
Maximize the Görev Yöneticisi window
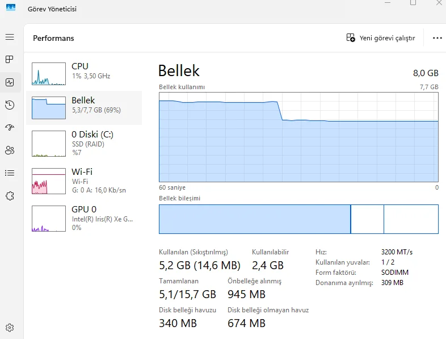point(413,3)
